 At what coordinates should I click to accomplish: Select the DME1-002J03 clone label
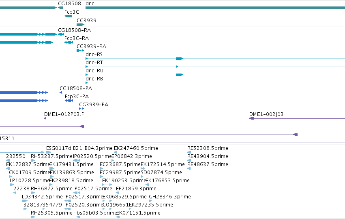[x=266, y=114]
